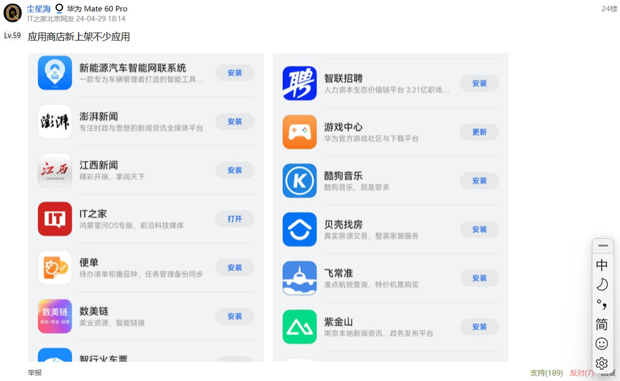
Task: Click the 准点航班查询 description under 飞常准
Action: tap(371, 285)
